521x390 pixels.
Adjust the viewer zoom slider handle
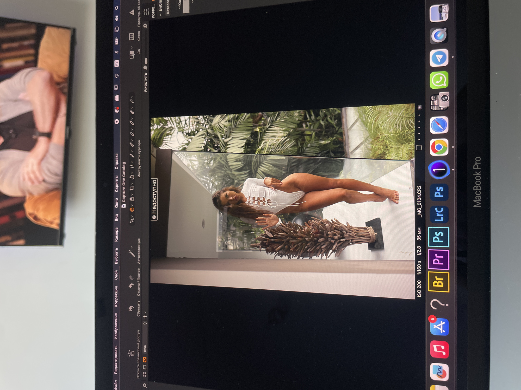pyautogui.click(x=146, y=61)
